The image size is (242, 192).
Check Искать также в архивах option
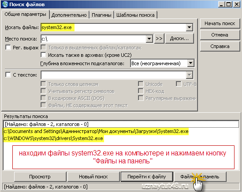pyautogui.click(x=43, y=55)
